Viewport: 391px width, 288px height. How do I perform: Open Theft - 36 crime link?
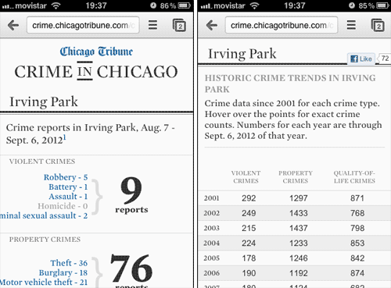click(69, 263)
